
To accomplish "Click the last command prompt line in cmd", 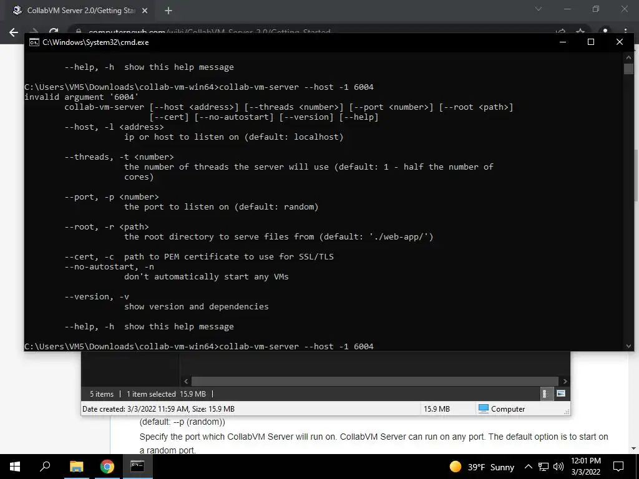I will pos(199,346).
